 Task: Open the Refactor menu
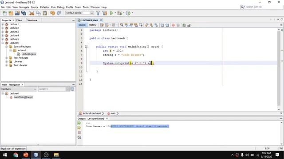44,7
